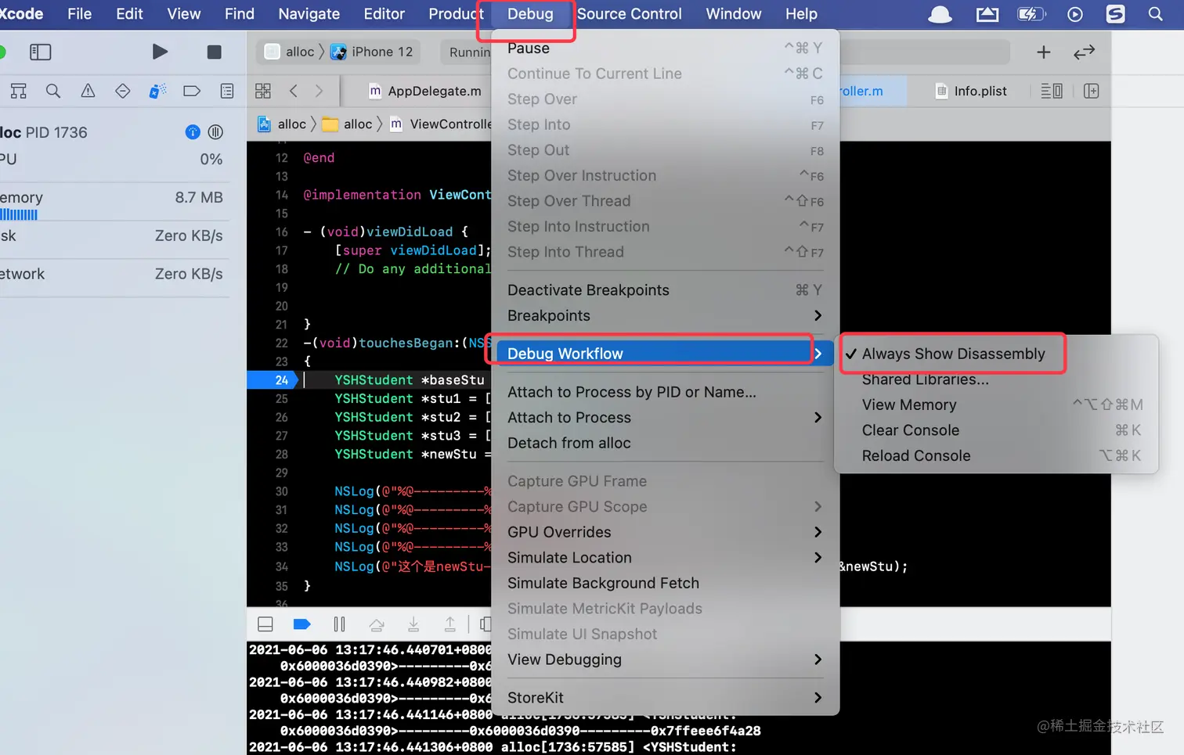Stop the running app with the Stop button

click(x=214, y=52)
